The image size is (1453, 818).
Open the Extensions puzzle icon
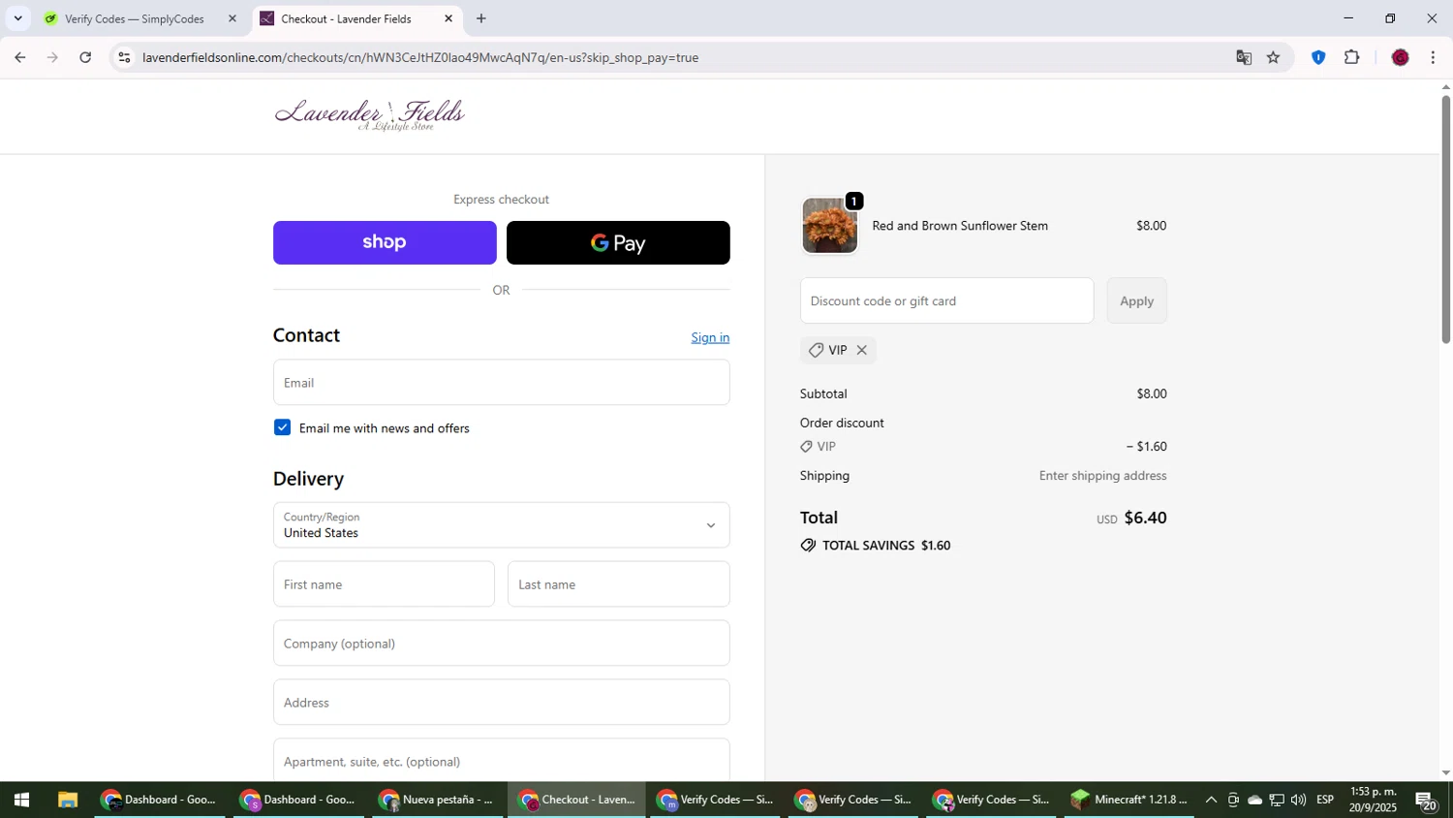(1352, 58)
